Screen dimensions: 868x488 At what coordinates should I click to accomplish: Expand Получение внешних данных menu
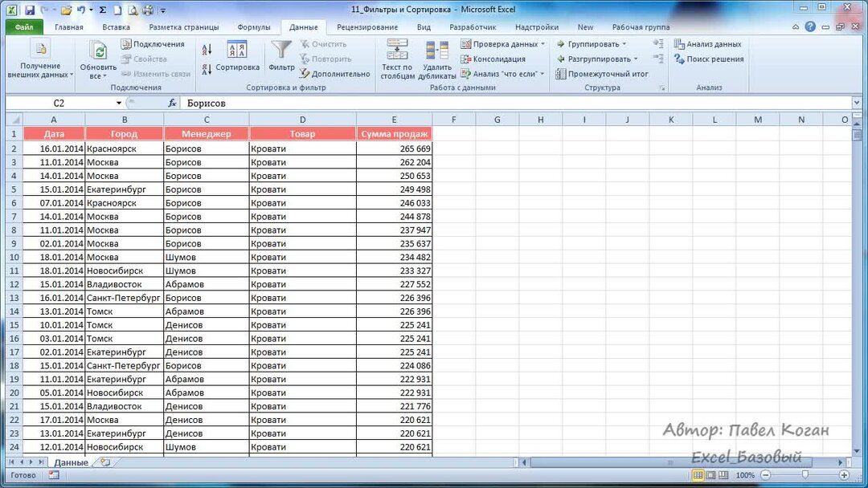point(40,59)
